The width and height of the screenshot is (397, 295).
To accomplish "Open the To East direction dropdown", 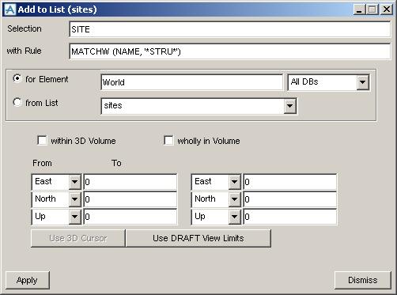I will [234, 182].
